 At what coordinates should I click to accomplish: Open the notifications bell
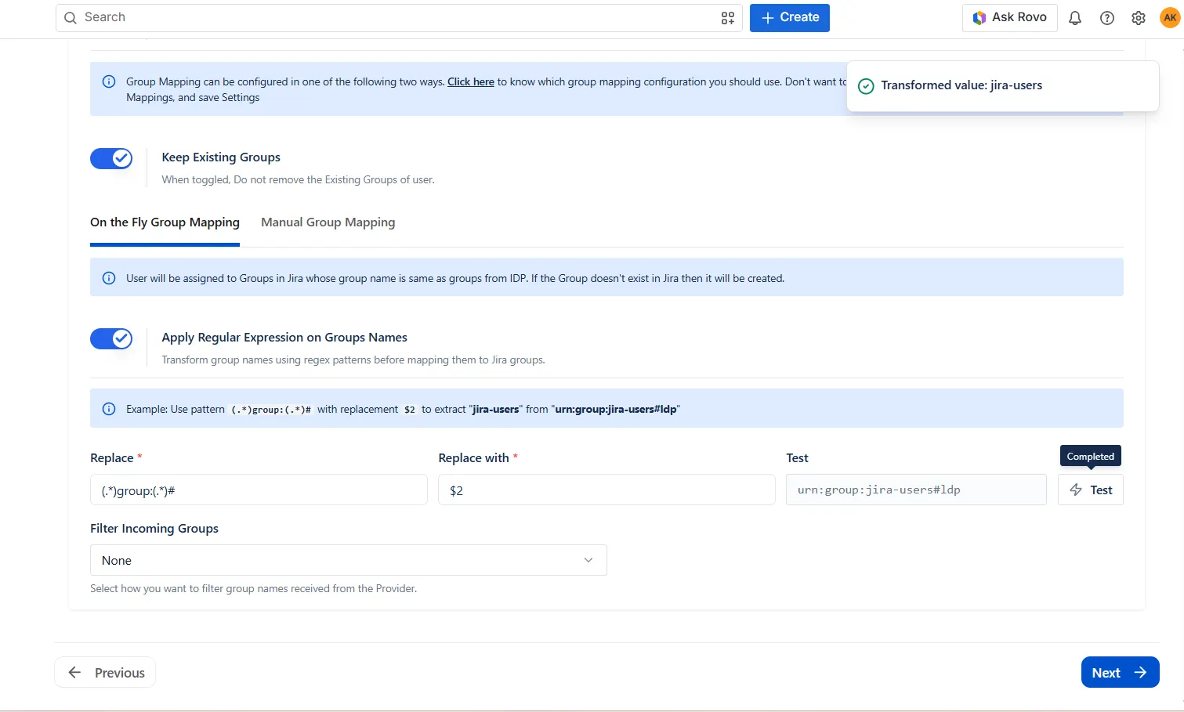(1075, 18)
